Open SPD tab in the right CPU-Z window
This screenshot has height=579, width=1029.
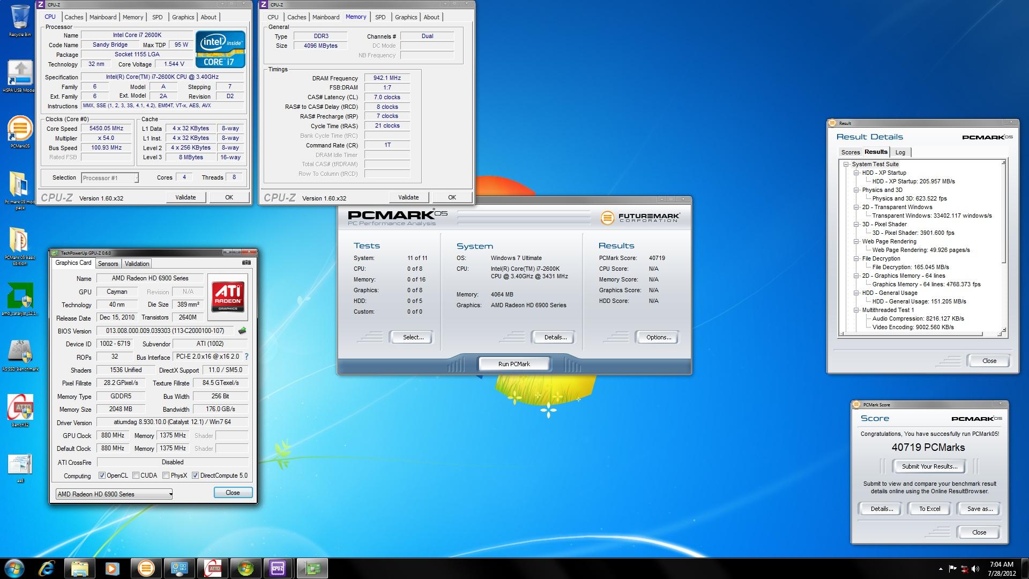coord(381,17)
